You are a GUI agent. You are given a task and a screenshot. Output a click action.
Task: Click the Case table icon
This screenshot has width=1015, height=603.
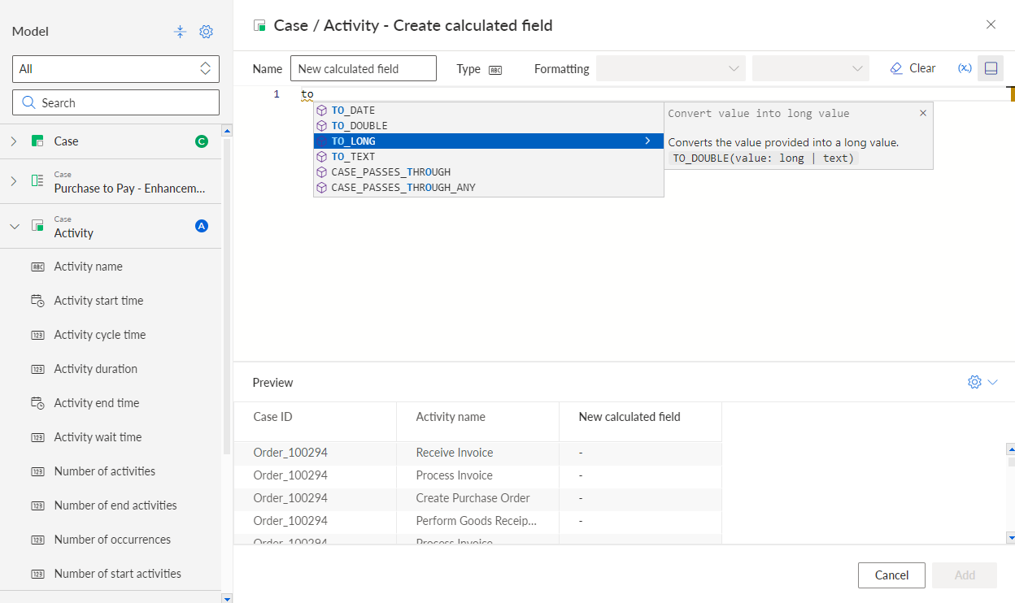click(x=37, y=141)
